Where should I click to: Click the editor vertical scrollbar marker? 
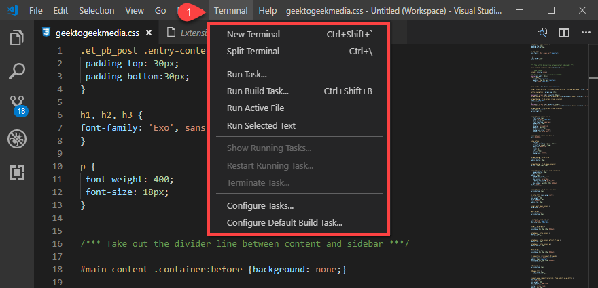click(593, 77)
